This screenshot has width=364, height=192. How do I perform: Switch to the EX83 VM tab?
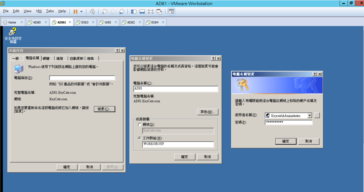click(x=84, y=22)
